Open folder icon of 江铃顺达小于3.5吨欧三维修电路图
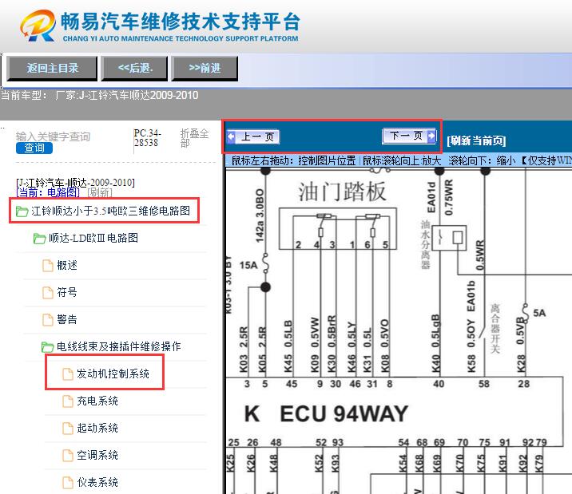The height and width of the screenshot is (494, 572). click(22, 211)
